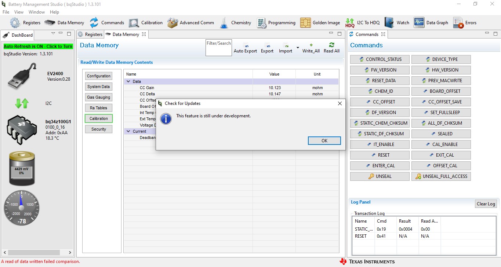Viewport: 501px width, 267px height.
Task: Collapse the Data group in the table
Action: 128,81
